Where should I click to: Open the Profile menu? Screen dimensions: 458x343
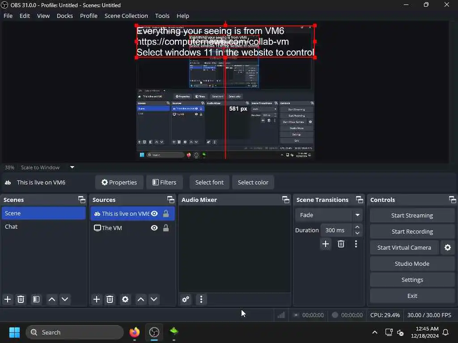[89, 16]
